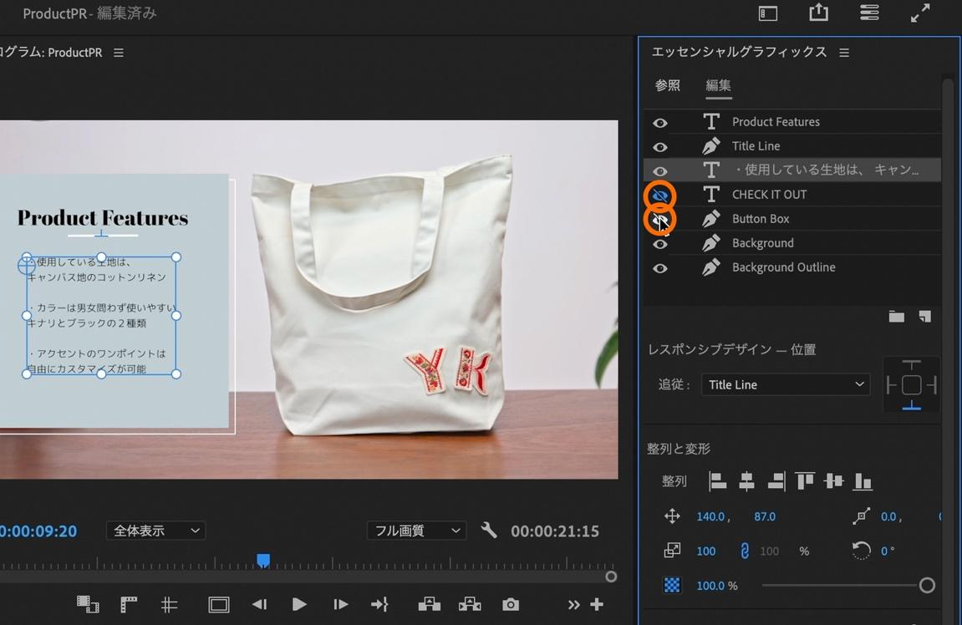Toggle the center pin square
The width and height of the screenshot is (962, 625).
[x=911, y=385]
